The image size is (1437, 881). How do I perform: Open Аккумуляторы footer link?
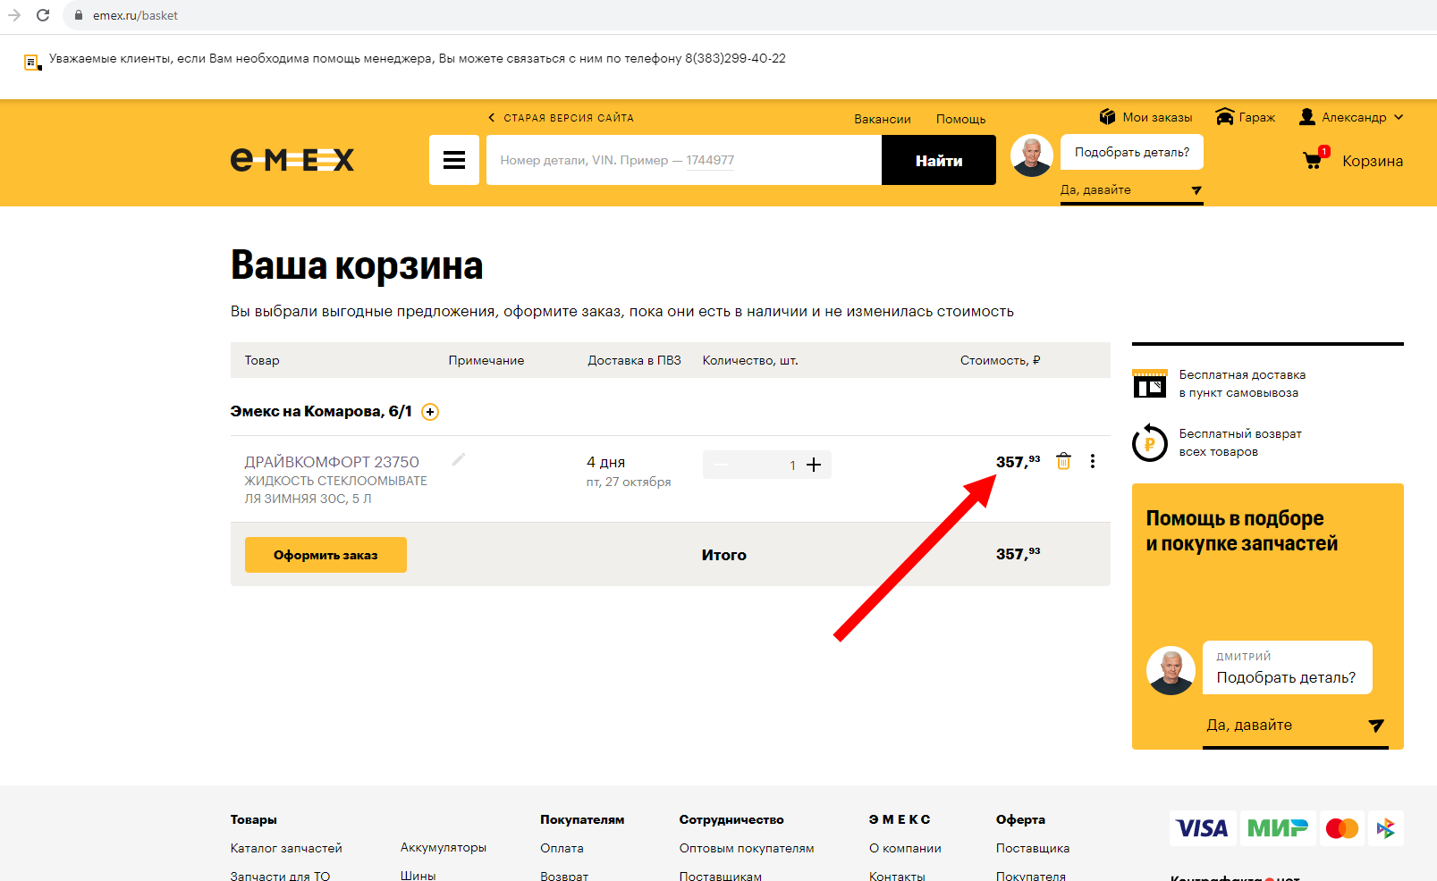[444, 847]
